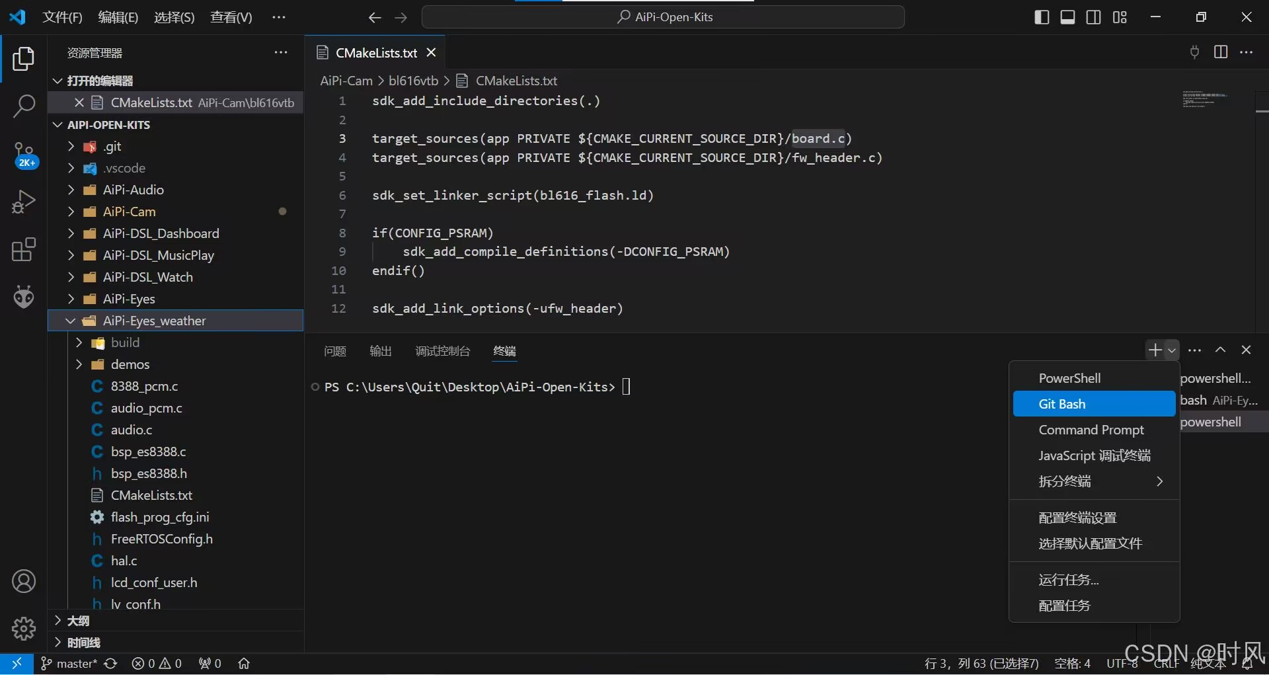Expand the AiPi-Audio folder
The image size is (1269, 675).
point(70,190)
